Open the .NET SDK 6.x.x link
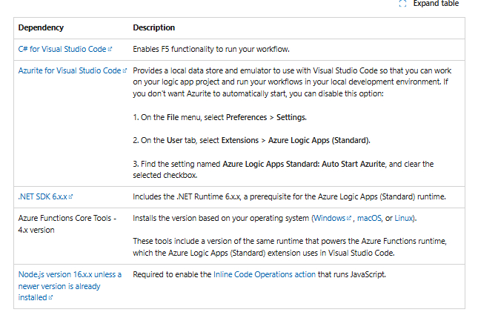Screen dimensions: 478x318 click(x=42, y=196)
